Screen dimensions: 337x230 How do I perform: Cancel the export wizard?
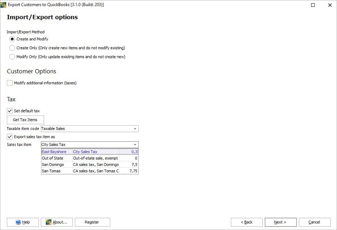(x=315, y=222)
